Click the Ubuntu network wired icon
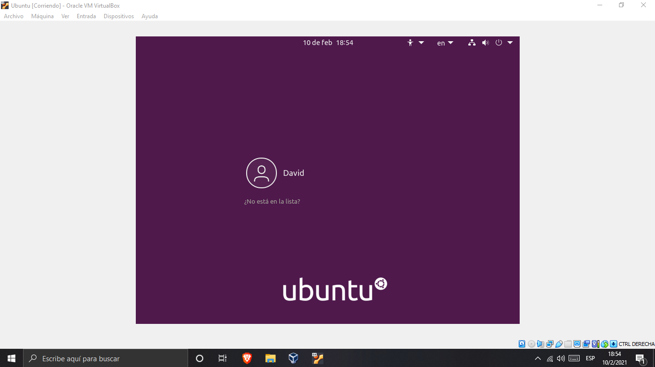This screenshot has height=367, width=655. [472, 43]
